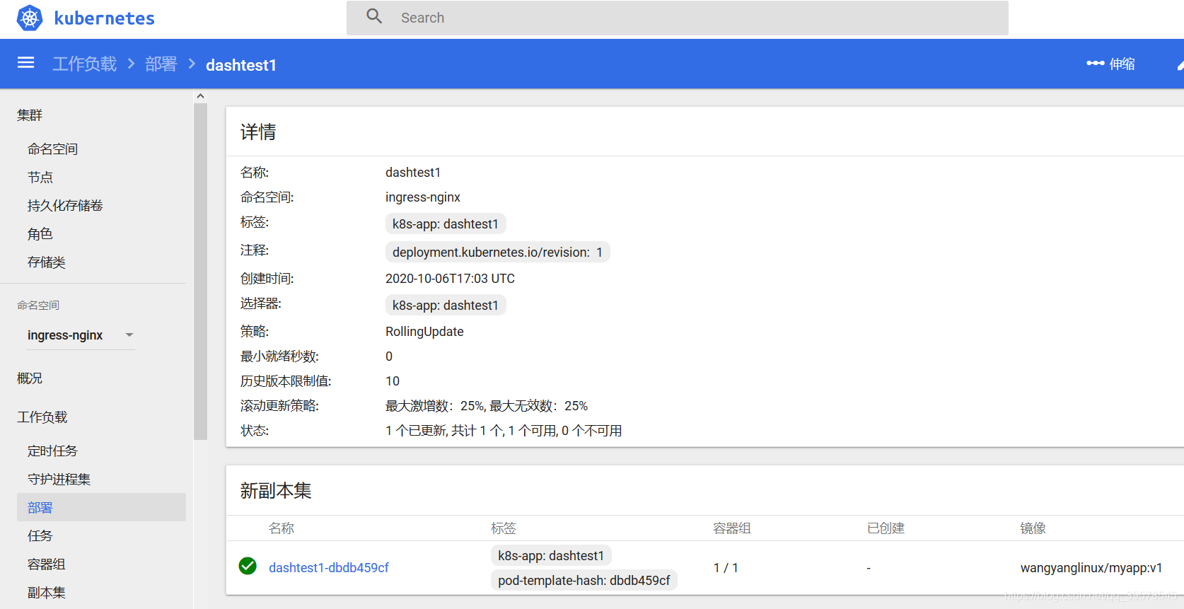Open 守护进程集 in the sidebar
Screen dimensions: 1184x609
(59, 479)
